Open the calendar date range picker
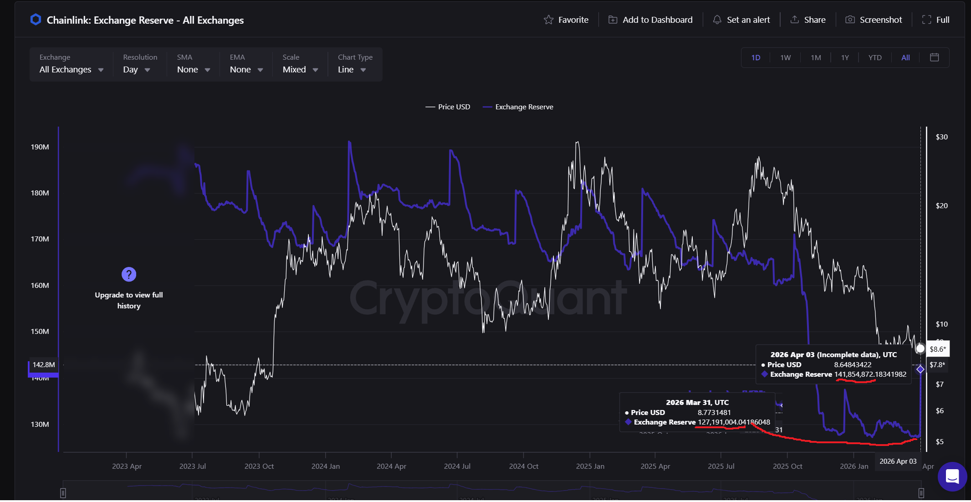971x502 pixels. coord(934,57)
